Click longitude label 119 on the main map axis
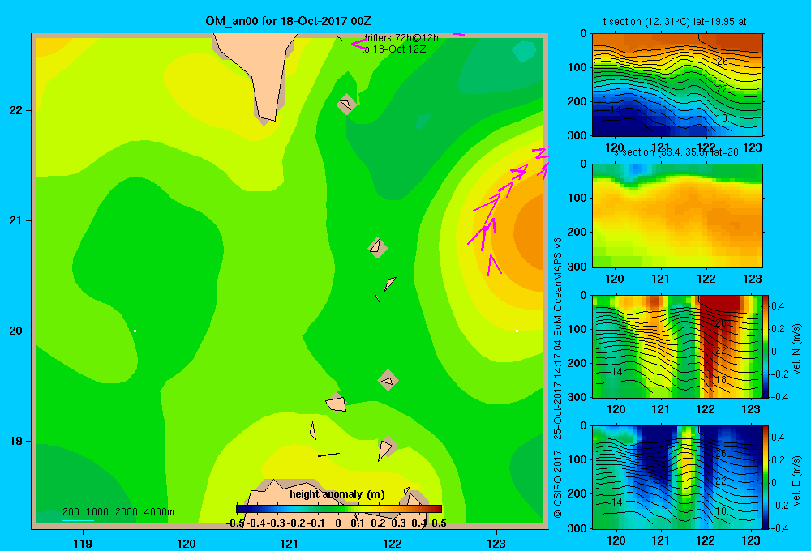Image resolution: width=811 pixels, height=551 pixels. coord(83,543)
